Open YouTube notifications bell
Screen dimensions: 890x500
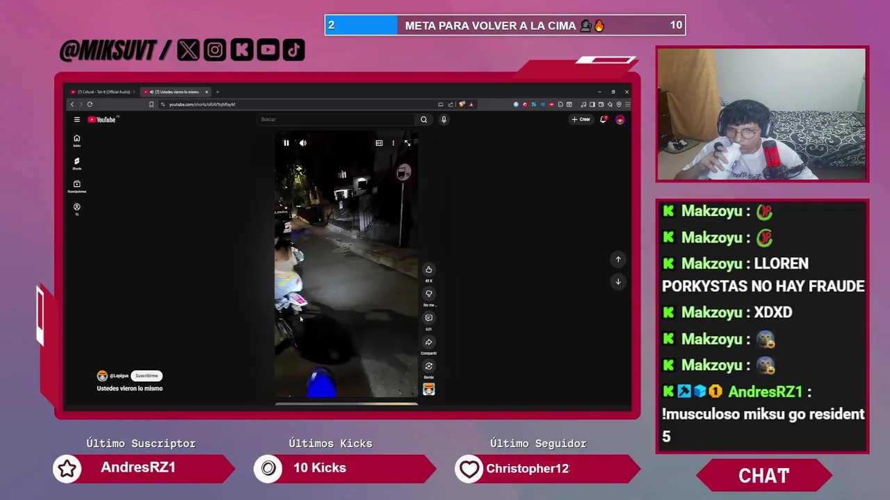604,119
